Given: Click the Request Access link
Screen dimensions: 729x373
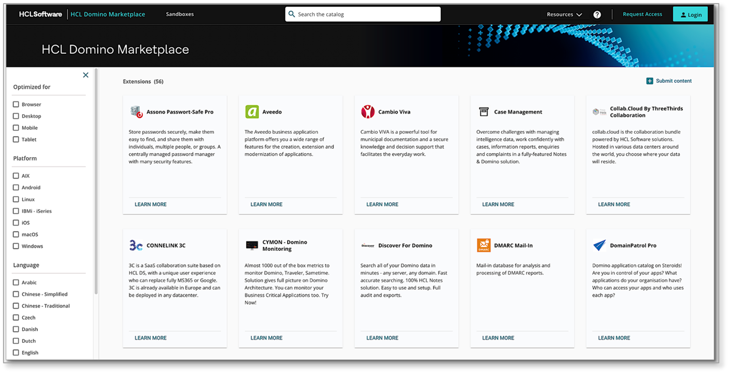Looking at the screenshot, I should coord(642,14).
